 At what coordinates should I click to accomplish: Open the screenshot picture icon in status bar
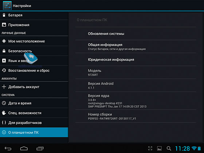coord(160,148)
